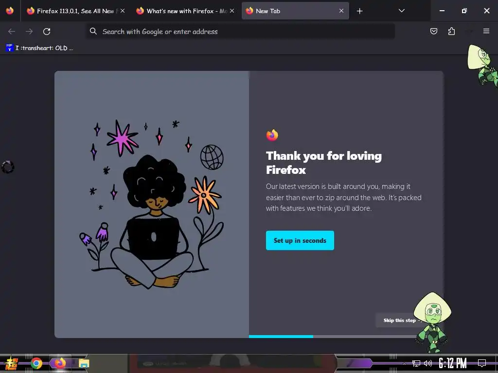Open the Firefox application menu
This screenshot has height=373, width=498.
[x=486, y=31]
